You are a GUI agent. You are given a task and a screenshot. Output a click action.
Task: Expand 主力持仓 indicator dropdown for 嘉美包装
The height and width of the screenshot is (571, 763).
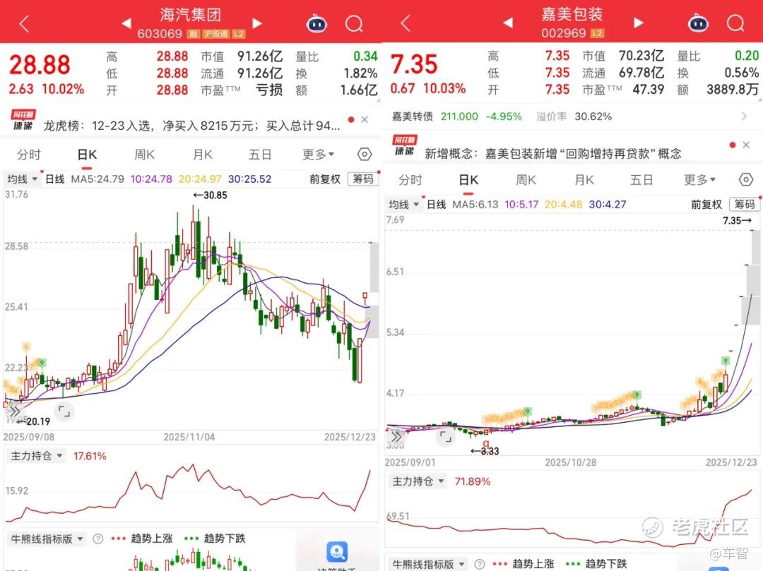click(x=418, y=481)
